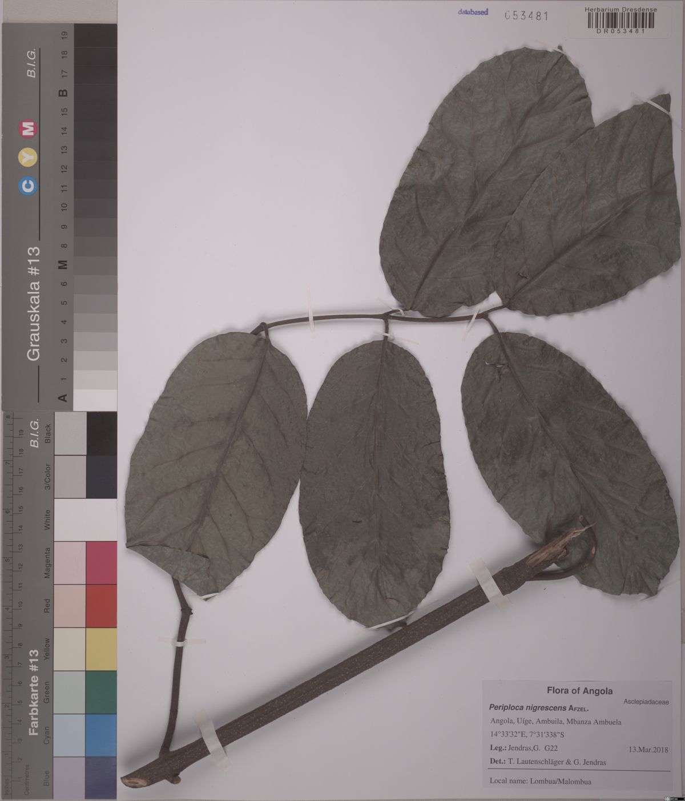Click the black patch on Farbkarte
Image resolution: width=685 pixels, height=801 pixels.
coord(101,433)
